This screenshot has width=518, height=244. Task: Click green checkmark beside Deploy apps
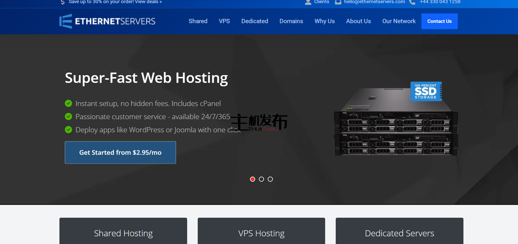click(69, 130)
